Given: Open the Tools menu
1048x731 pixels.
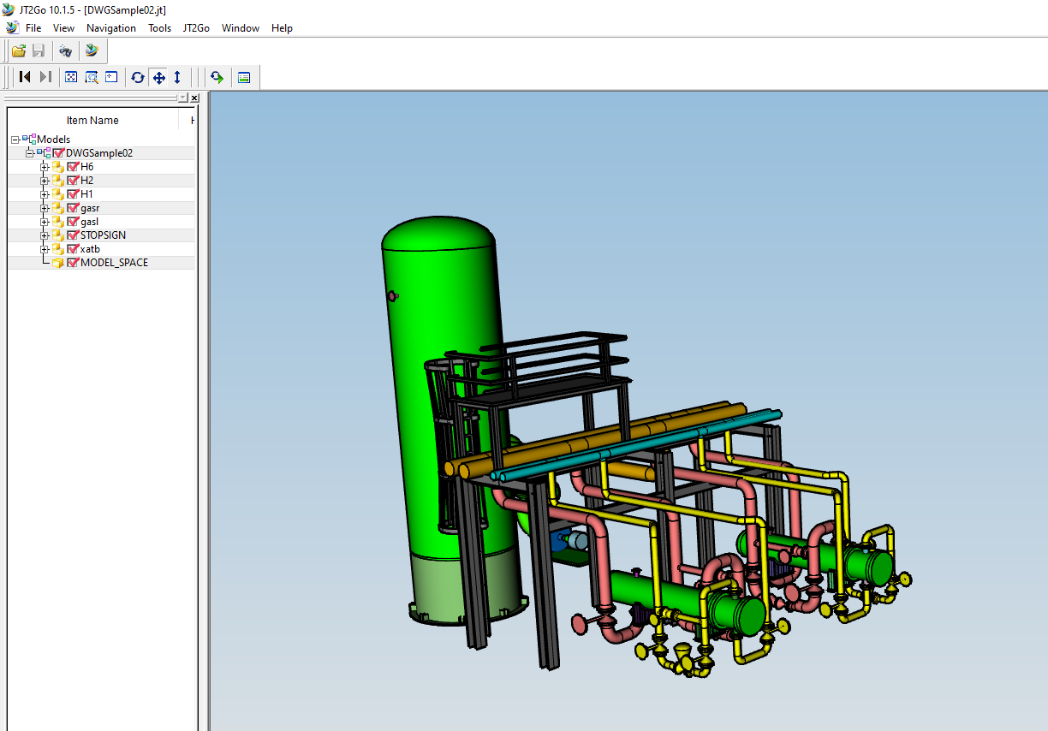Looking at the screenshot, I should coord(159,28).
